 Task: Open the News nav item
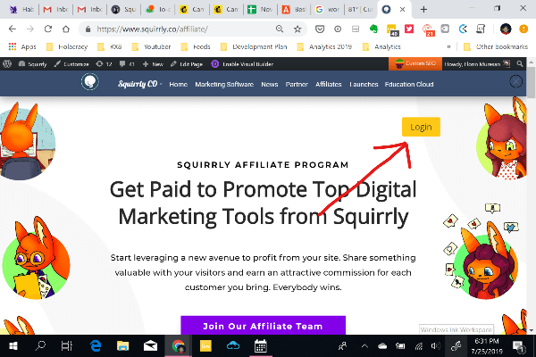(x=270, y=85)
